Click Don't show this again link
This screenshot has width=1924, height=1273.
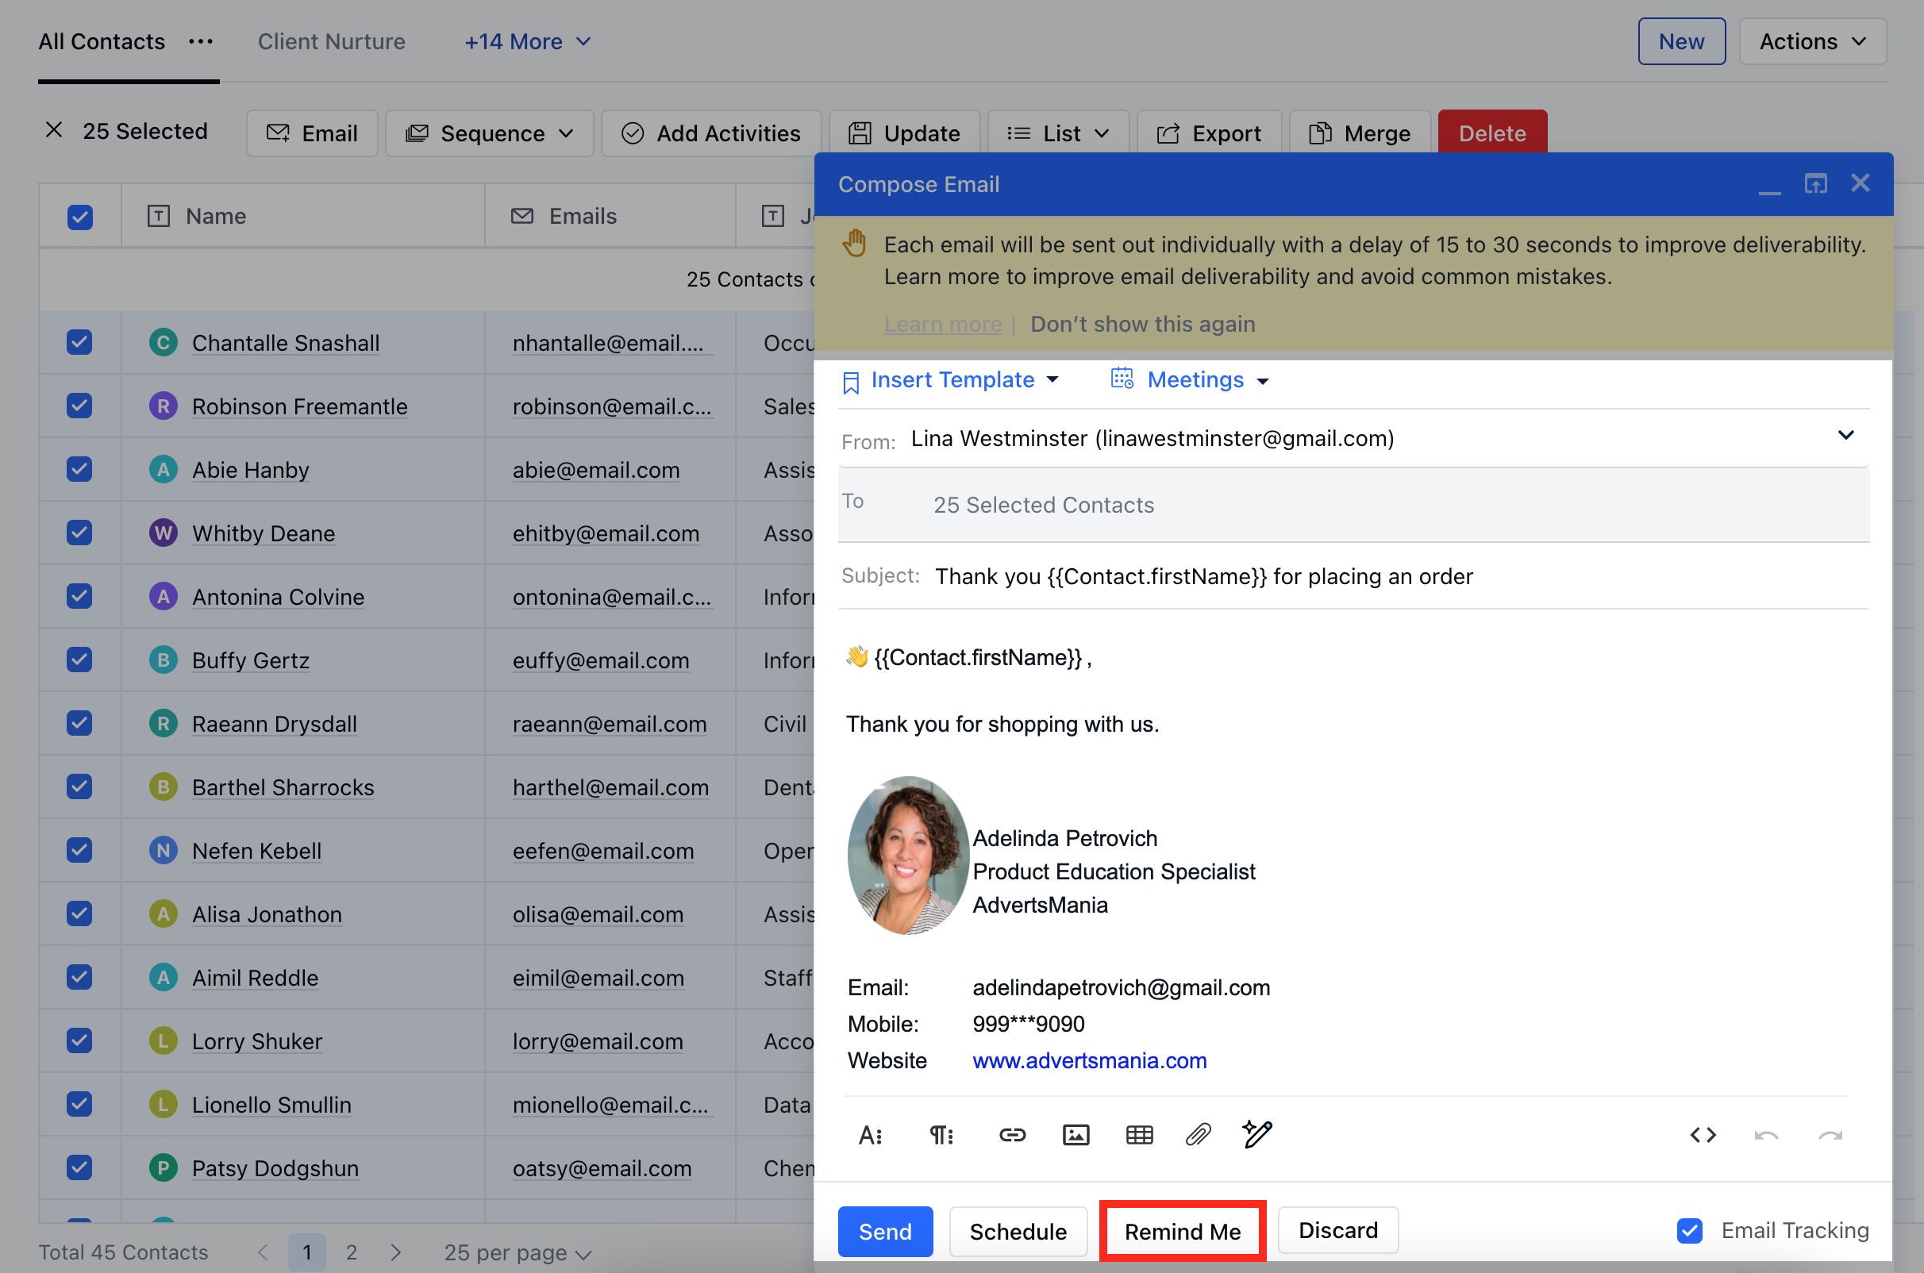(1142, 324)
